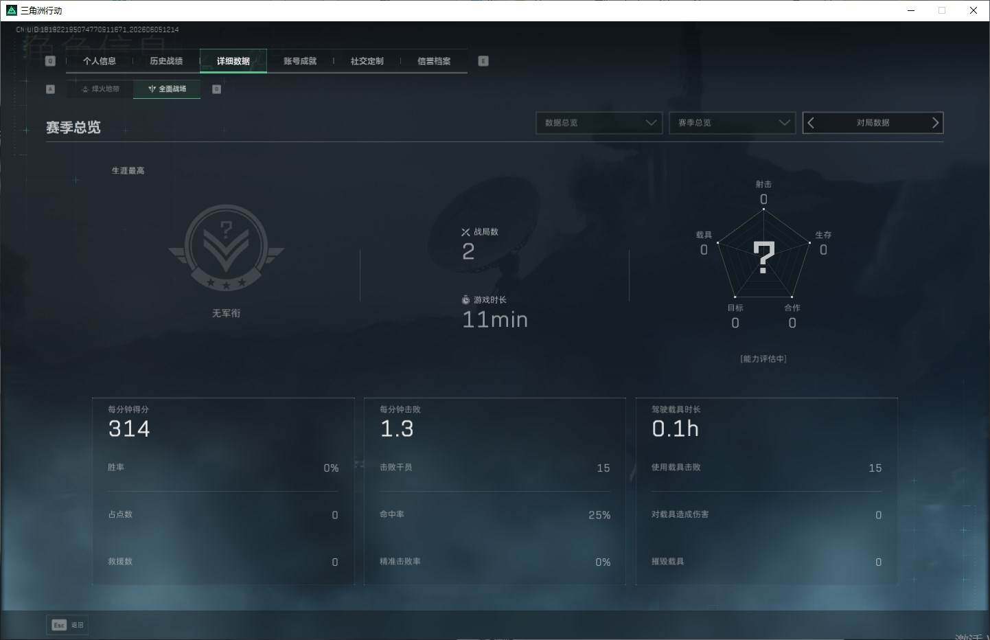This screenshot has width=990, height=640.
Task: Click the 驾驶载具时长 value 0.1h
Action: 676,428
